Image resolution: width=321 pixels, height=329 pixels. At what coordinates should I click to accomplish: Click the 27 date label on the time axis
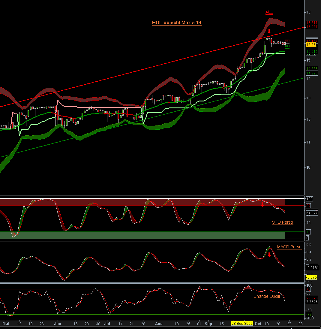pos(289,324)
